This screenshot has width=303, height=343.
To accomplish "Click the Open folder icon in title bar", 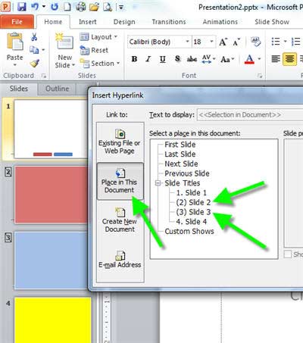I will [x=94, y=7].
